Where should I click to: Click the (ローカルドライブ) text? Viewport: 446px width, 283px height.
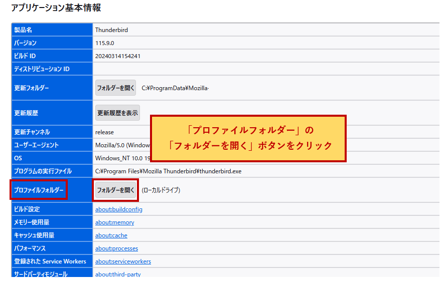pyautogui.click(x=161, y=190)
